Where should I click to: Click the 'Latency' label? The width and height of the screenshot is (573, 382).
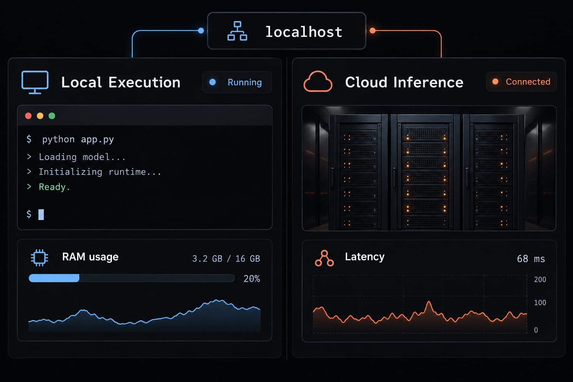click(x=365, y=257)
